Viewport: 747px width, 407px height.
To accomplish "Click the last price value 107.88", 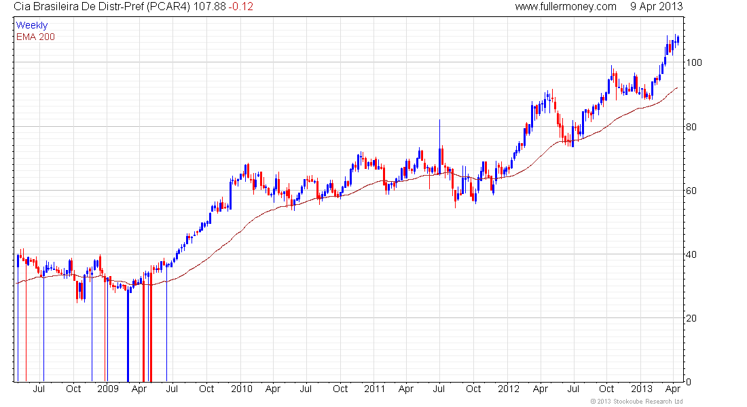I will (x=210, y=7).
